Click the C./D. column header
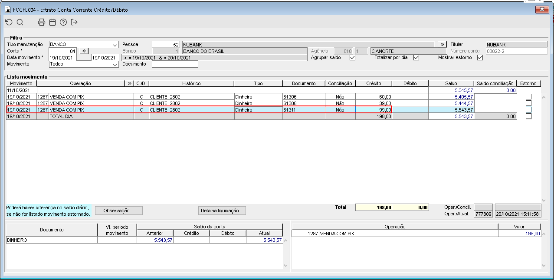Screen dimensions: 554x280 141,83
